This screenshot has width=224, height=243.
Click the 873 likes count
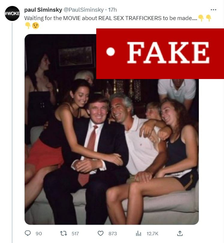(112, 233)
